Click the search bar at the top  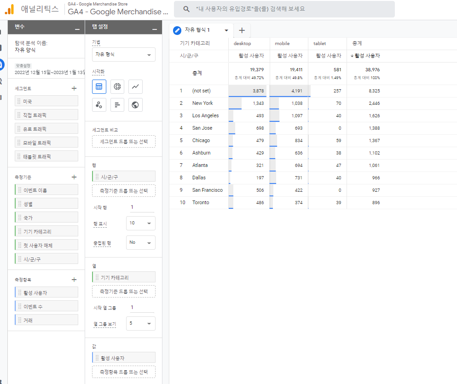click(284, 9)
